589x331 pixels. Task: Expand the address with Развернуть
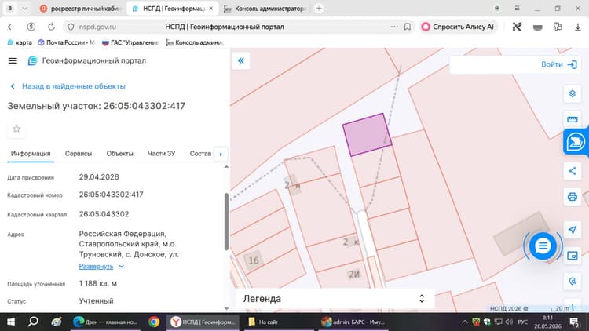click(101, 267)
